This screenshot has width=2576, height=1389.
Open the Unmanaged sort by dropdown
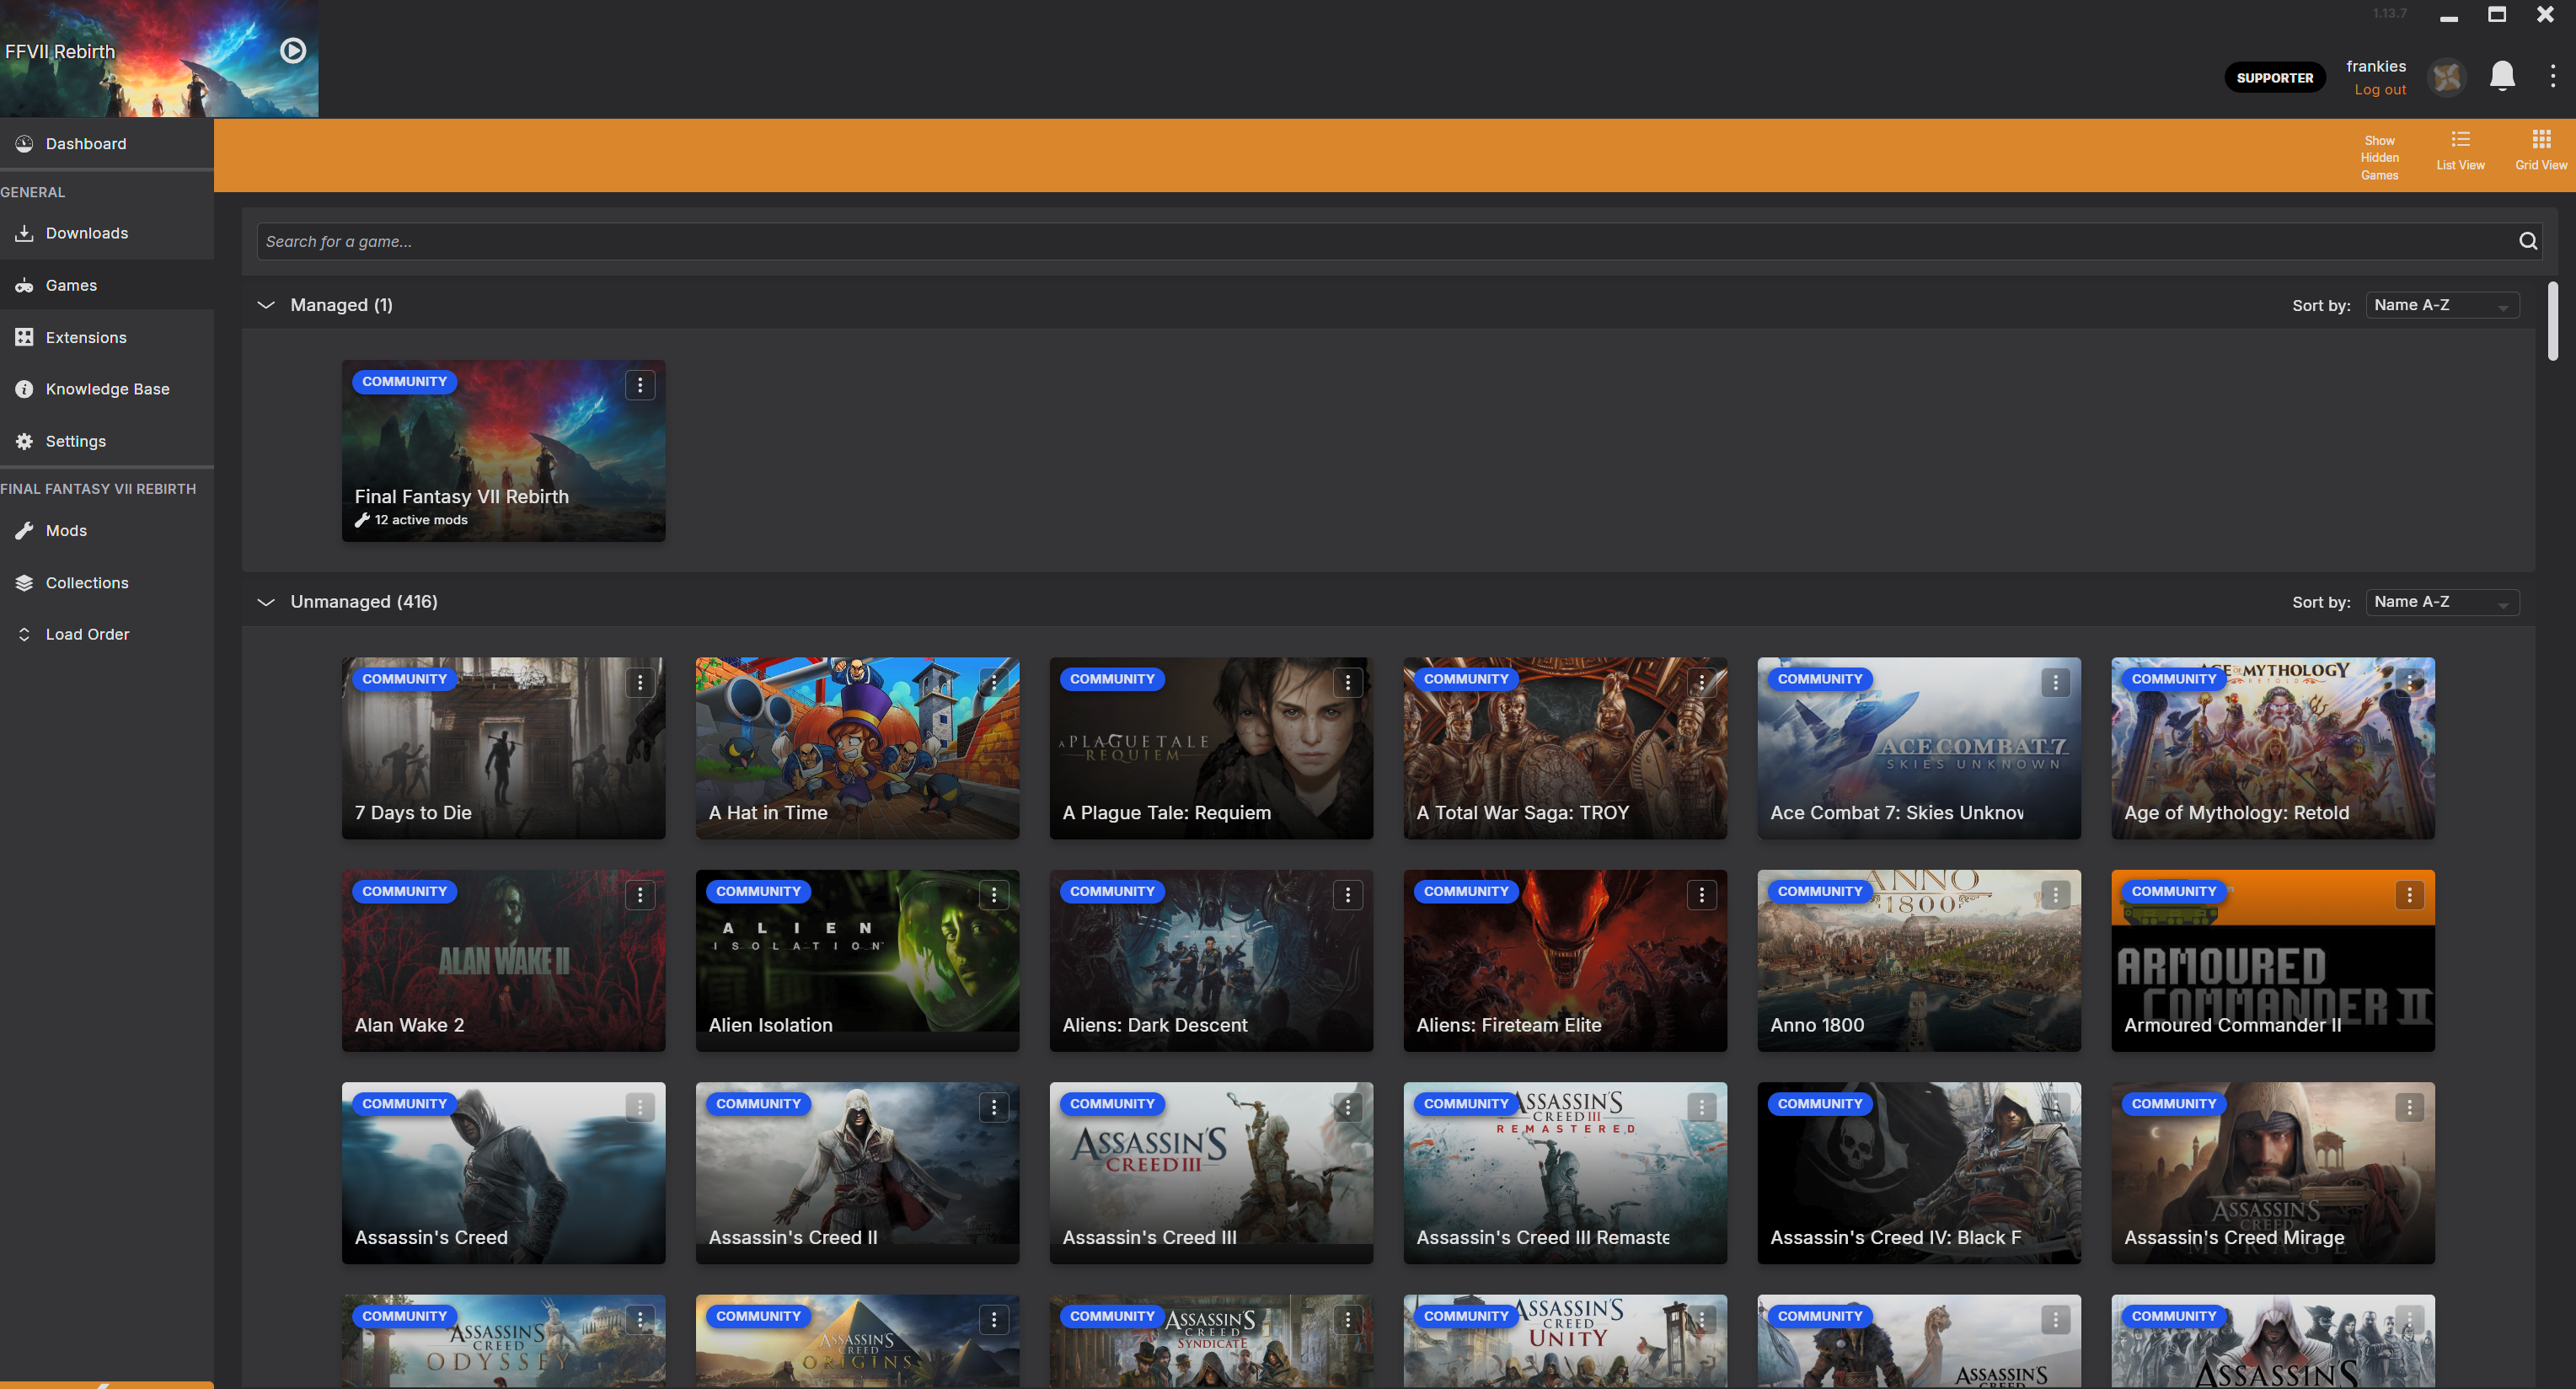pos(2442,602)
